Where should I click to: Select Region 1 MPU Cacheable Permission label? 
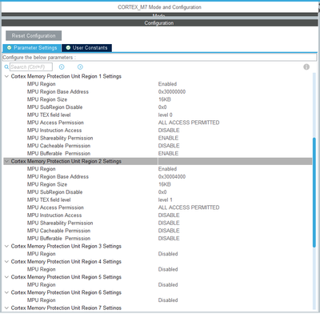58,146
